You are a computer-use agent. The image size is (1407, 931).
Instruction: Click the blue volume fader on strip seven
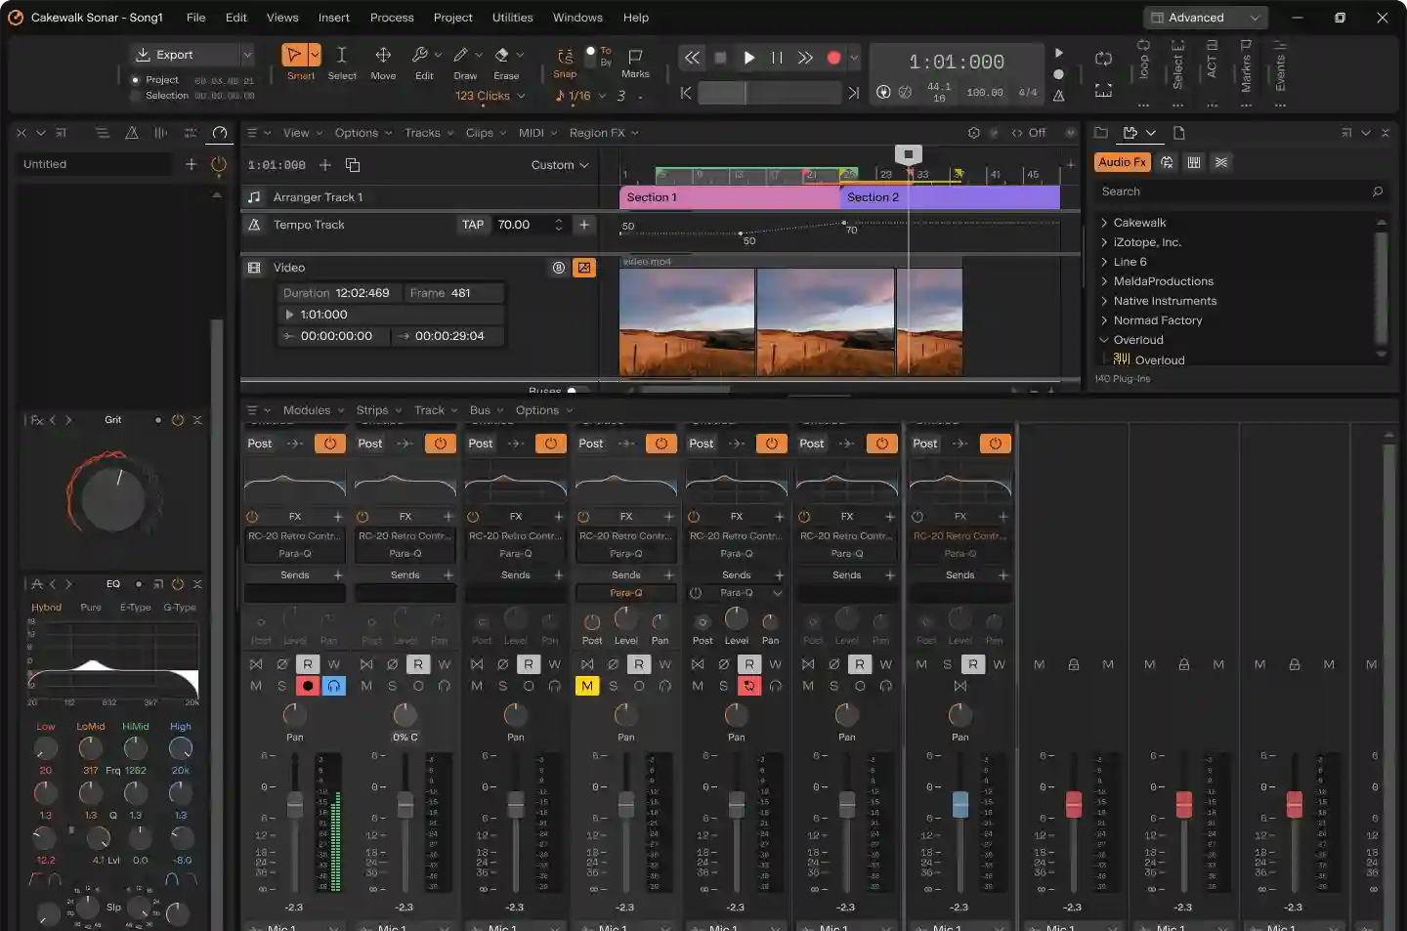coord(960,804)
